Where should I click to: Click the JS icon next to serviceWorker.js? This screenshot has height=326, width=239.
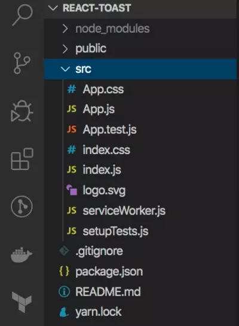[x=72, y=211]
